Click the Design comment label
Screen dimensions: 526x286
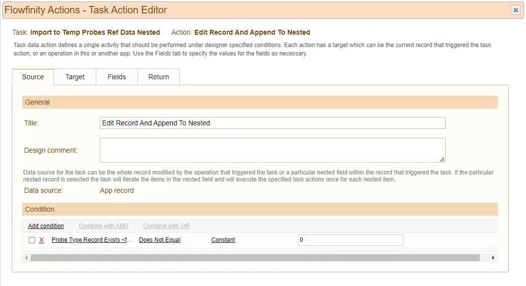click(x=51, y=150)
